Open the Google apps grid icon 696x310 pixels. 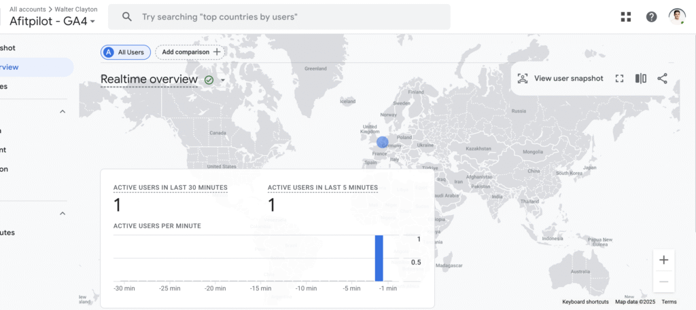[x=626, y=17]
